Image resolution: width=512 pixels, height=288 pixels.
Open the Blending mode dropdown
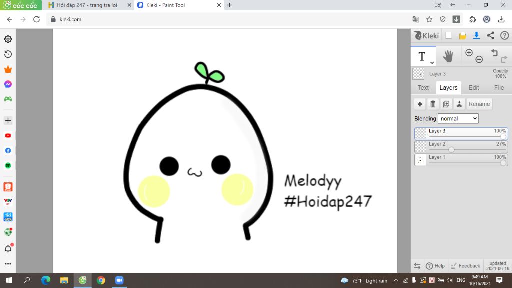[x=458, y=119]
